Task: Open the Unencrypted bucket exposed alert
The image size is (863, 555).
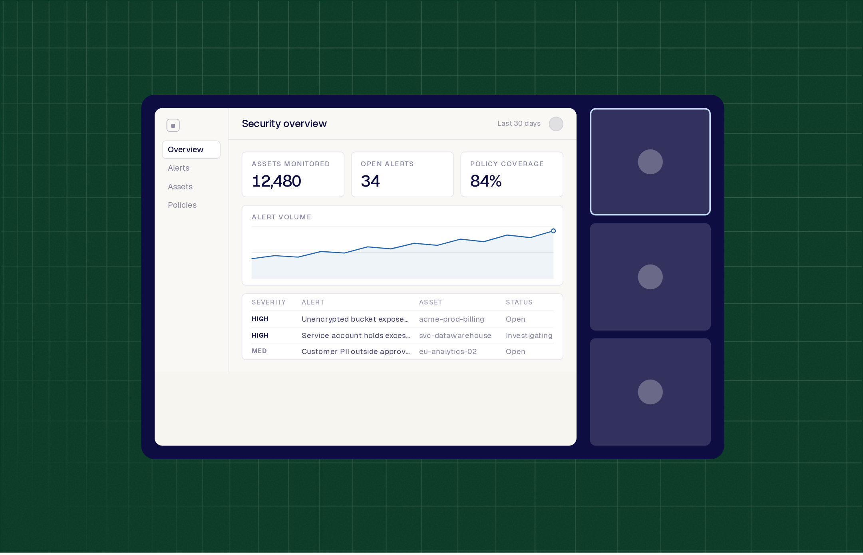Action: (x=355, y=319)
